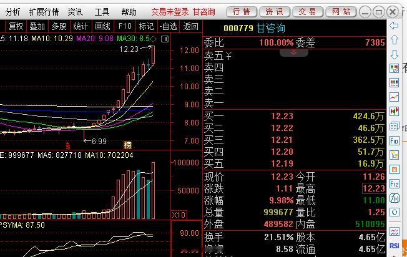
Task: Click the 涨幅 value 9.98%
Action: 282,200
